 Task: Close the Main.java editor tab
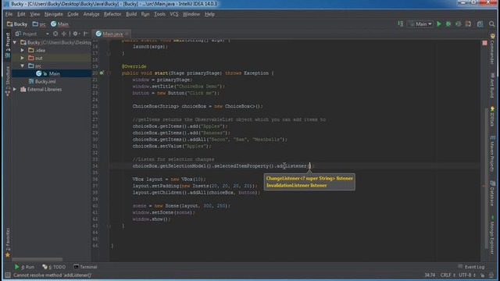pos(127,34)
